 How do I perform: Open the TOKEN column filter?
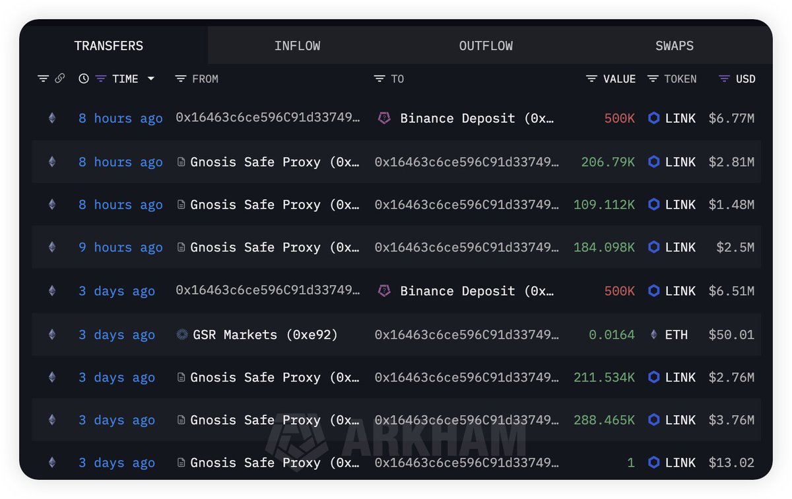653,79
